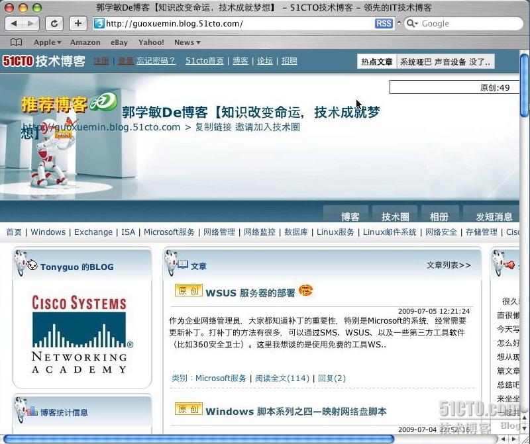Open the Linux邮件系统 category link
Viewport: 530px width, 444px height.
click(x=390, y=232)
